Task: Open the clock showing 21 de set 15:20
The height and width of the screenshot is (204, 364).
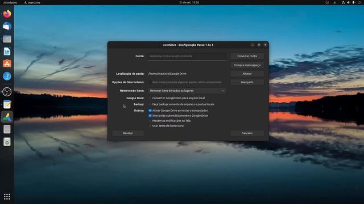Action: click(189, 2)
